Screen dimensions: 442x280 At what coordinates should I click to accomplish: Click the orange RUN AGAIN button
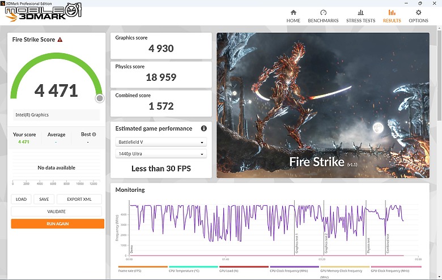click(57, 224)
